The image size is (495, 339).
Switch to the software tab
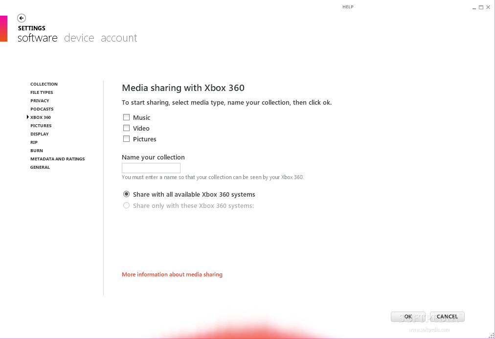(x=38, y=38)
